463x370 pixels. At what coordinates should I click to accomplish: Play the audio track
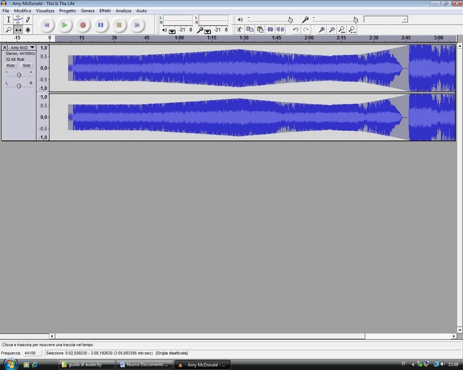(x=65, y=25)
